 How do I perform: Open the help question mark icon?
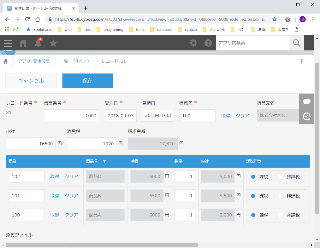pos(208,43)
